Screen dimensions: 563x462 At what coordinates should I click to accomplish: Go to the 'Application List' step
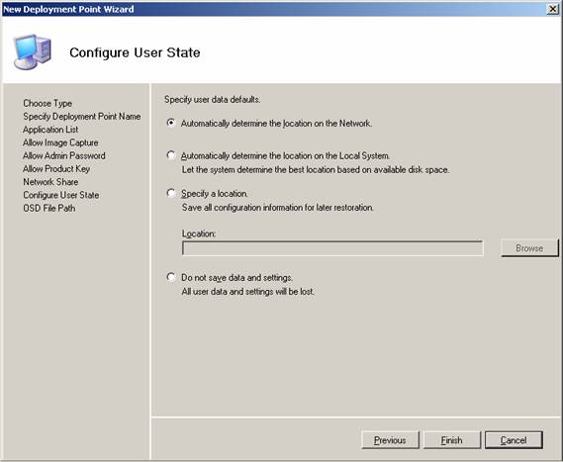[50, 130]
